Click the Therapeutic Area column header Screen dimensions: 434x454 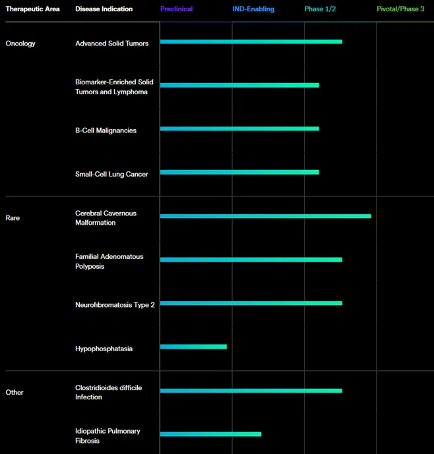click(33, 9)
